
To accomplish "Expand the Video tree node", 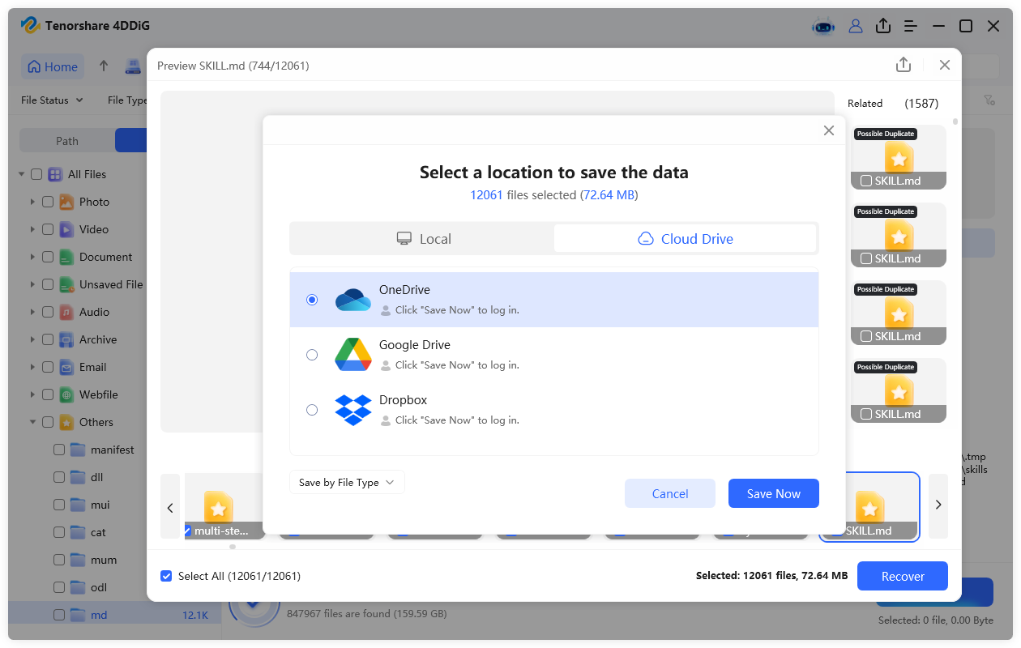I will click(x=32, y=229).
